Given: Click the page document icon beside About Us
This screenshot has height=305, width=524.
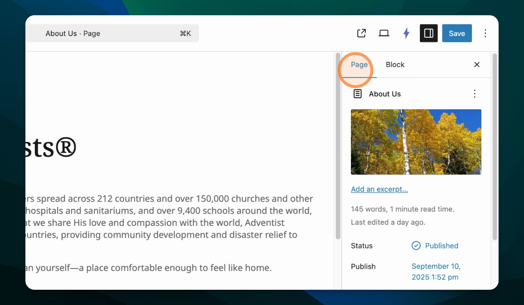Looking at the screenshot, I should point(358,94).
